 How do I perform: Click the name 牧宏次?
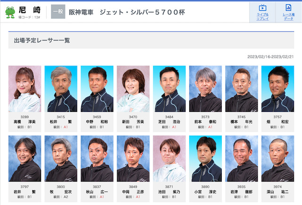pos(61,191)
